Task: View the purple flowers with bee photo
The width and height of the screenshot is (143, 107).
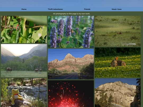Action: 71,32
